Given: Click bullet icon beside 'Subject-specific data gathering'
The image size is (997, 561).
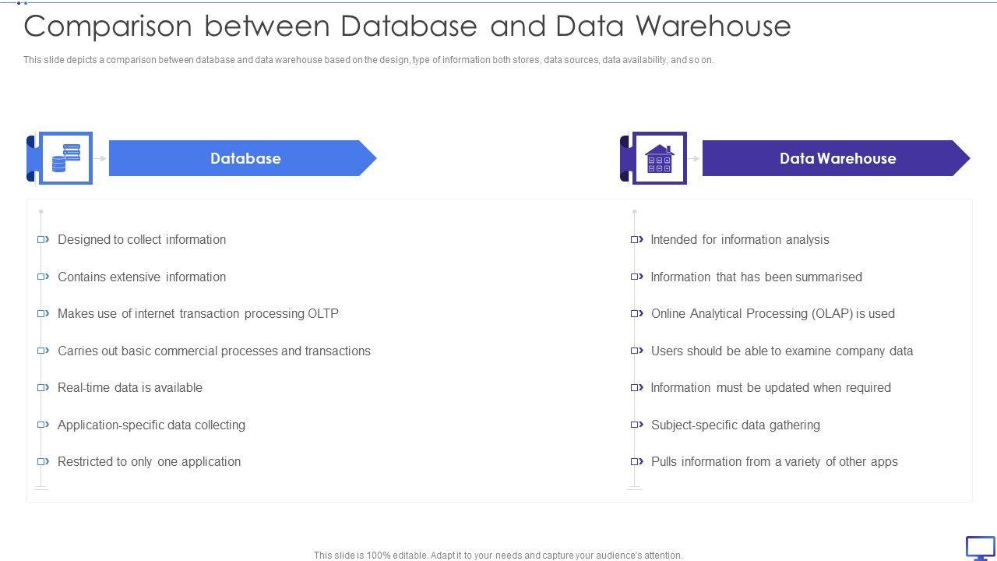Looking at the screenshot, I should pos(637,425).
